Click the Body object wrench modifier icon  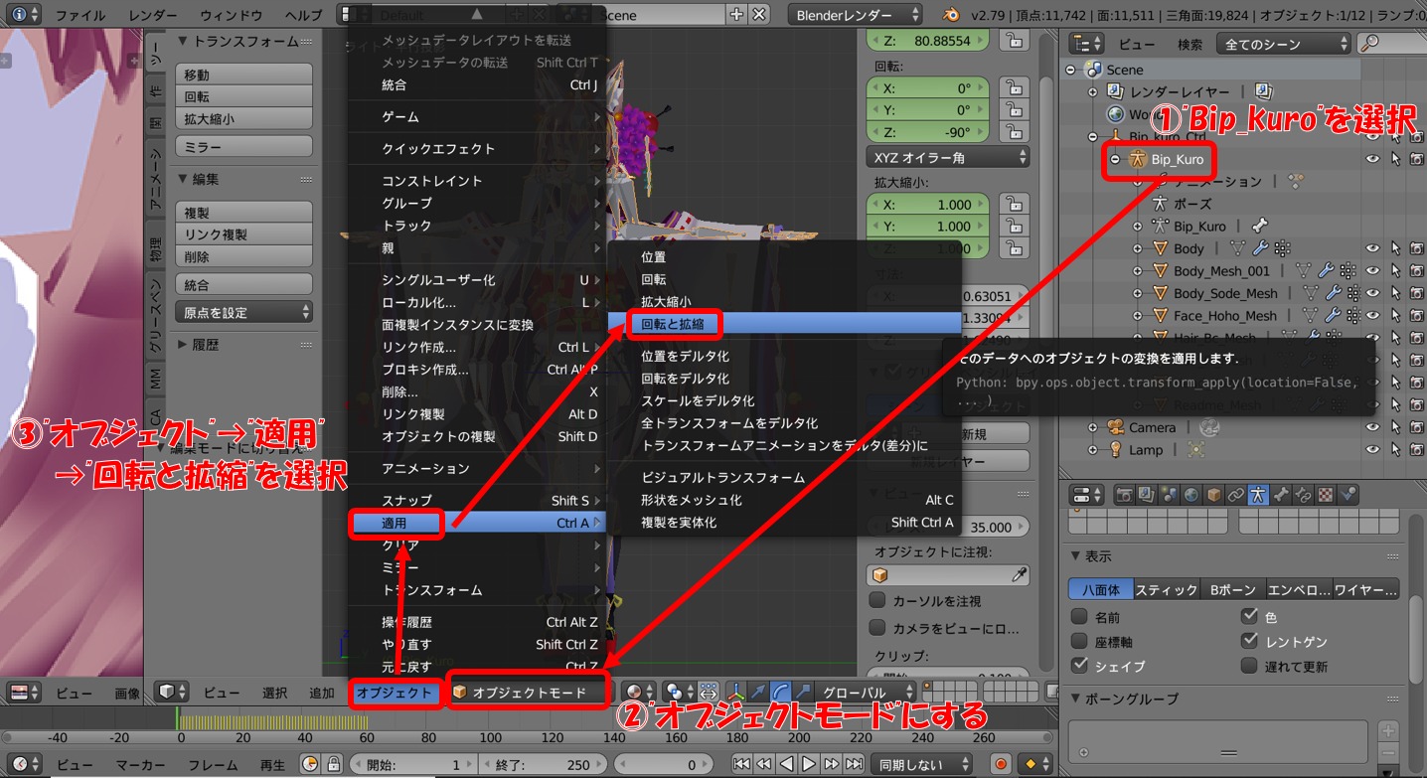pos(1260,248)
